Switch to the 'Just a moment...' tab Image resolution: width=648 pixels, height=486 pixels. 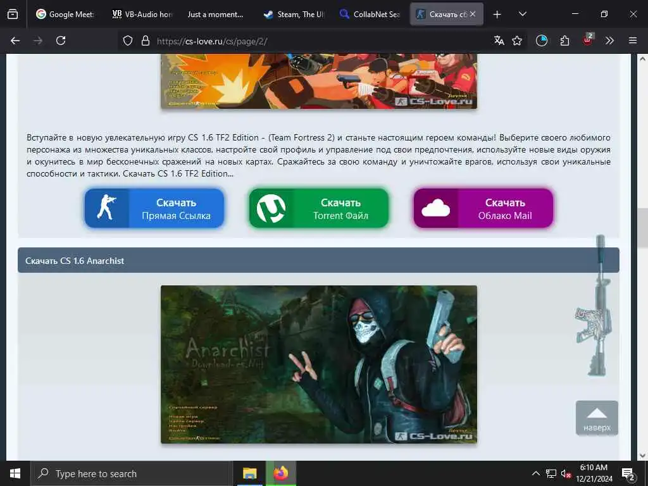coord(215,14)
